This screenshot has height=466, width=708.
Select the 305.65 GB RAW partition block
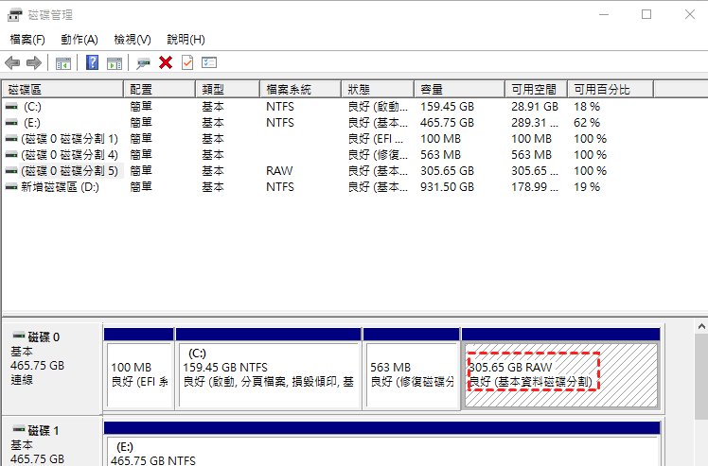(x=560, y=374)
